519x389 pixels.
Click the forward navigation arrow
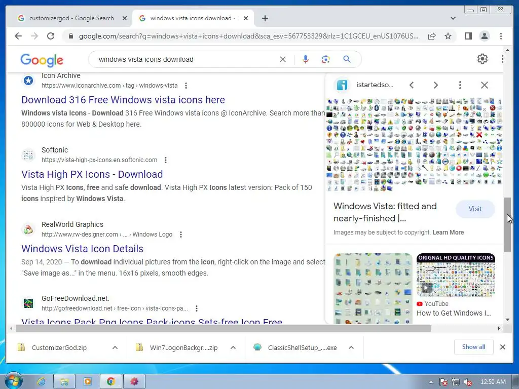(x=34, y=36)
